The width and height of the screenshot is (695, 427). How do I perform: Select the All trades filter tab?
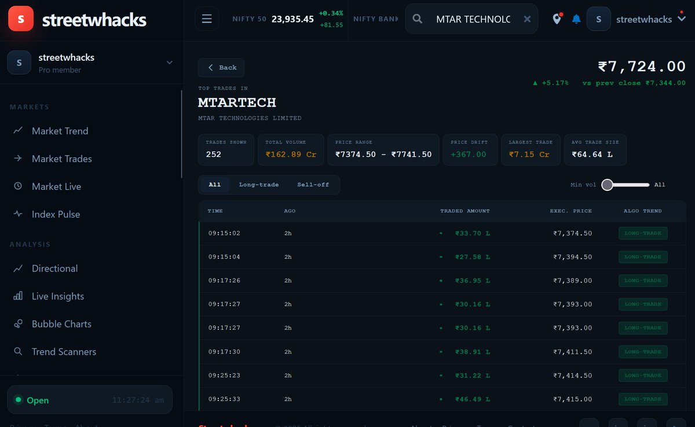click(x=215, y=185)
